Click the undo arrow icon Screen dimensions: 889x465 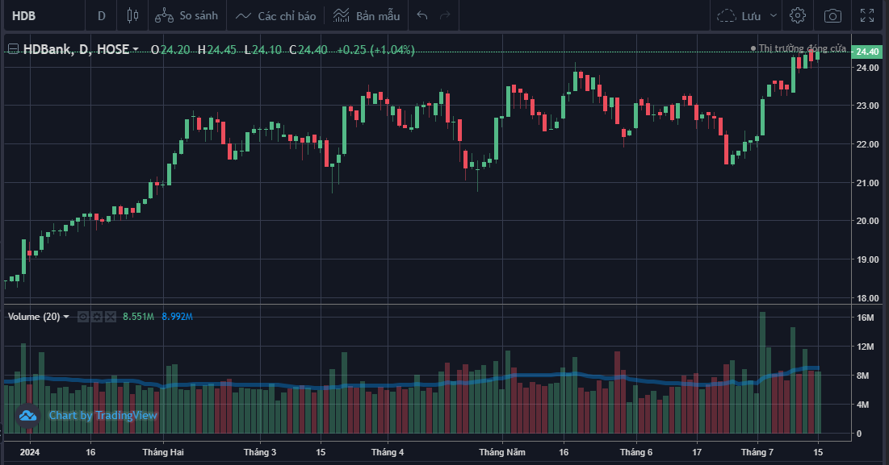click(422, 15)
